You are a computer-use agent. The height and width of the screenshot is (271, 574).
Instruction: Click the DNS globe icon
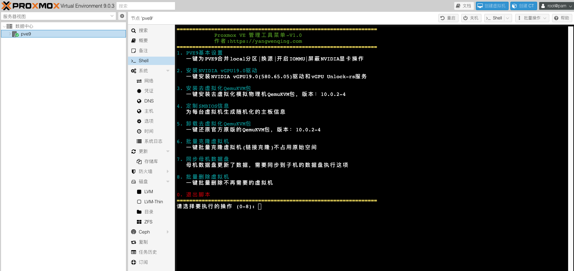click(139, 101)
